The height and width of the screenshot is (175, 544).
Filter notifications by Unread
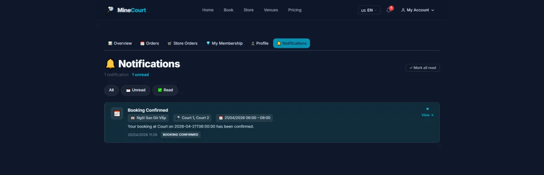(x=136, y=90)
